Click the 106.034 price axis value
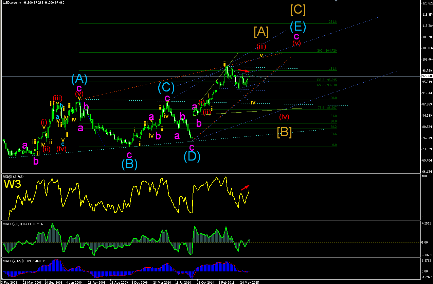The image size is (433, 284). tap(427, 48)
